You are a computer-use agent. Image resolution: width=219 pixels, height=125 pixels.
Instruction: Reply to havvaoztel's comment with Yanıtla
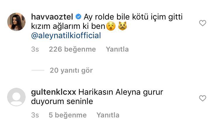[117, 49]
